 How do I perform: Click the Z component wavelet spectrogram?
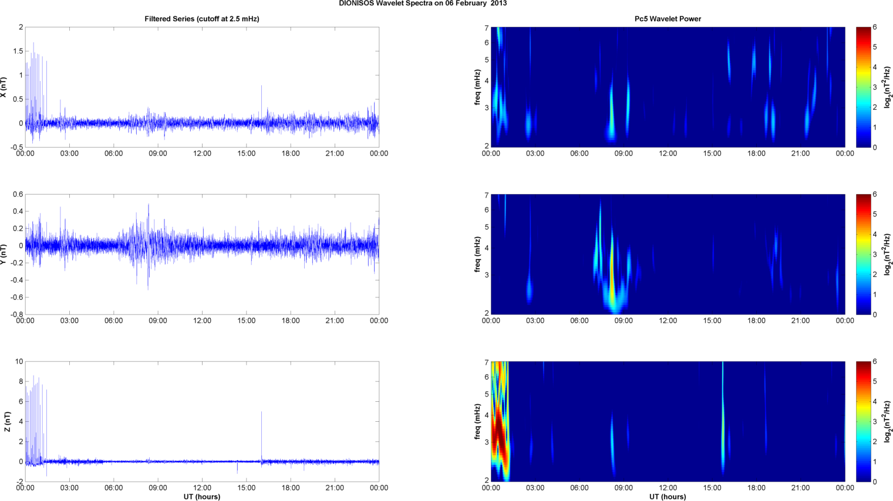pyautogui.click(x=668, y=421)
